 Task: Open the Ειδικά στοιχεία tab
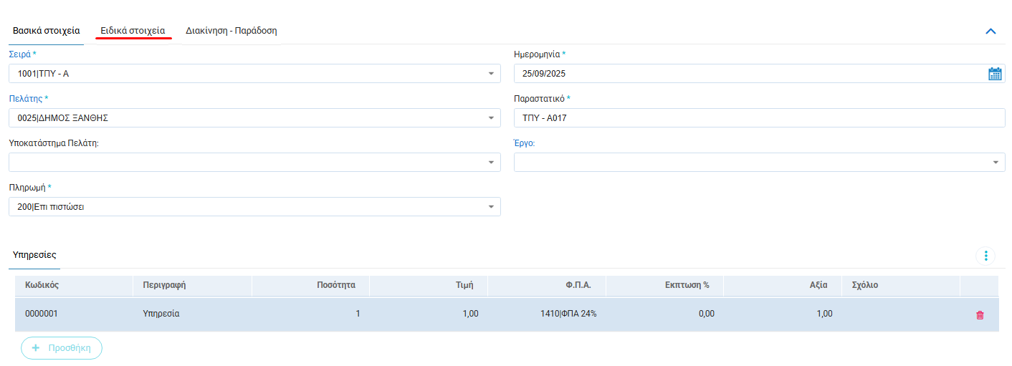click(x=133, y=31)
